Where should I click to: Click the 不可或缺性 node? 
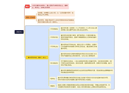(54, 29)
